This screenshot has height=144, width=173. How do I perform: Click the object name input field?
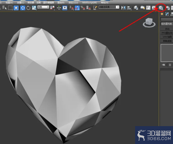point(167,19)
